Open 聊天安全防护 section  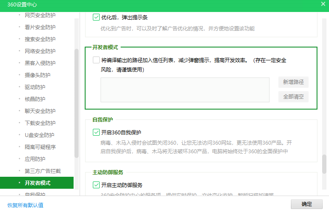tap(40, 111)
